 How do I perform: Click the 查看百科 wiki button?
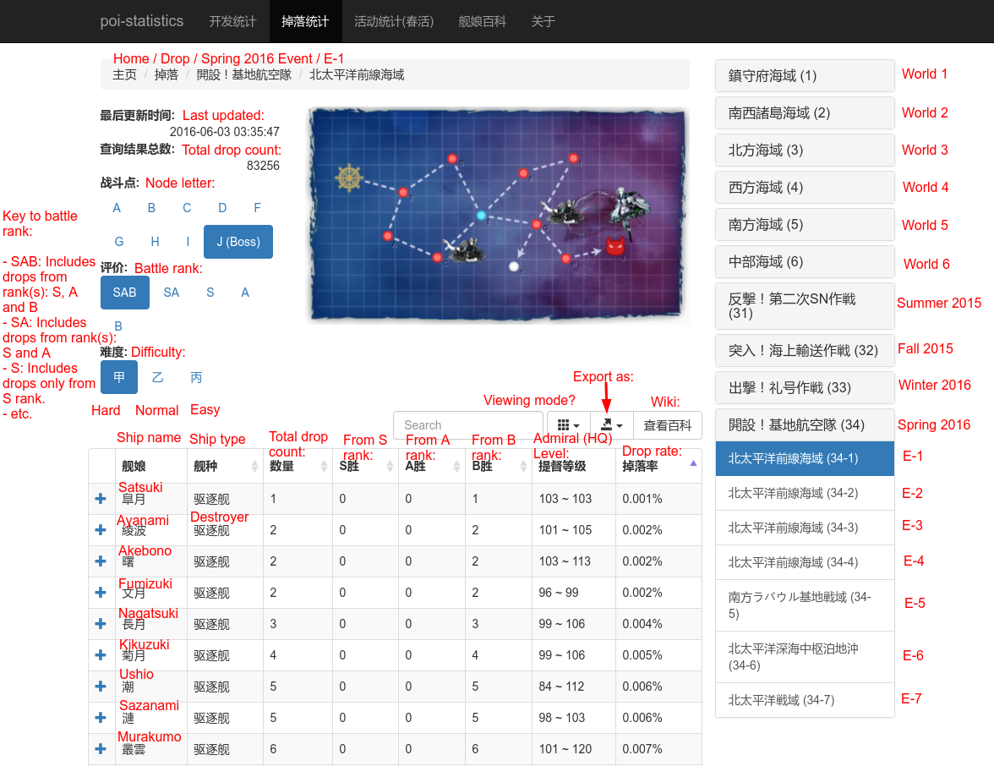668,424
